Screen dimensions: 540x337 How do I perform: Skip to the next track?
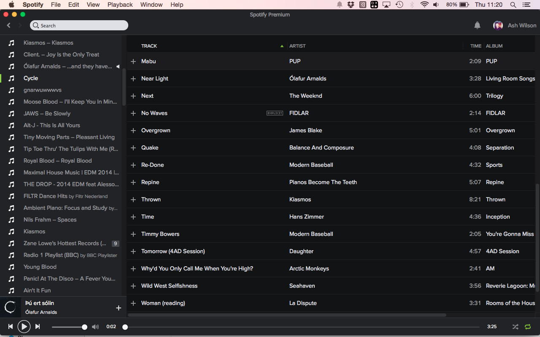point(38,326)
